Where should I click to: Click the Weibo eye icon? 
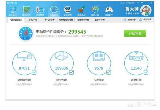tap(125, 20)
